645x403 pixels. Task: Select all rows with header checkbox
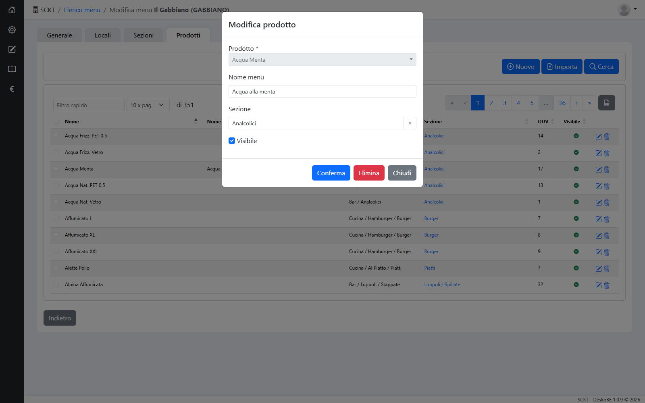pyautogui.click(x=56, y=121)
